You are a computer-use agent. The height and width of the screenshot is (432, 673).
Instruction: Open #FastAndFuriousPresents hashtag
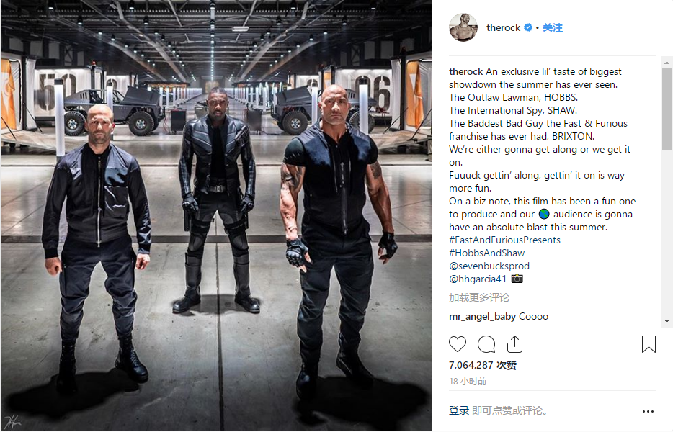504,240
